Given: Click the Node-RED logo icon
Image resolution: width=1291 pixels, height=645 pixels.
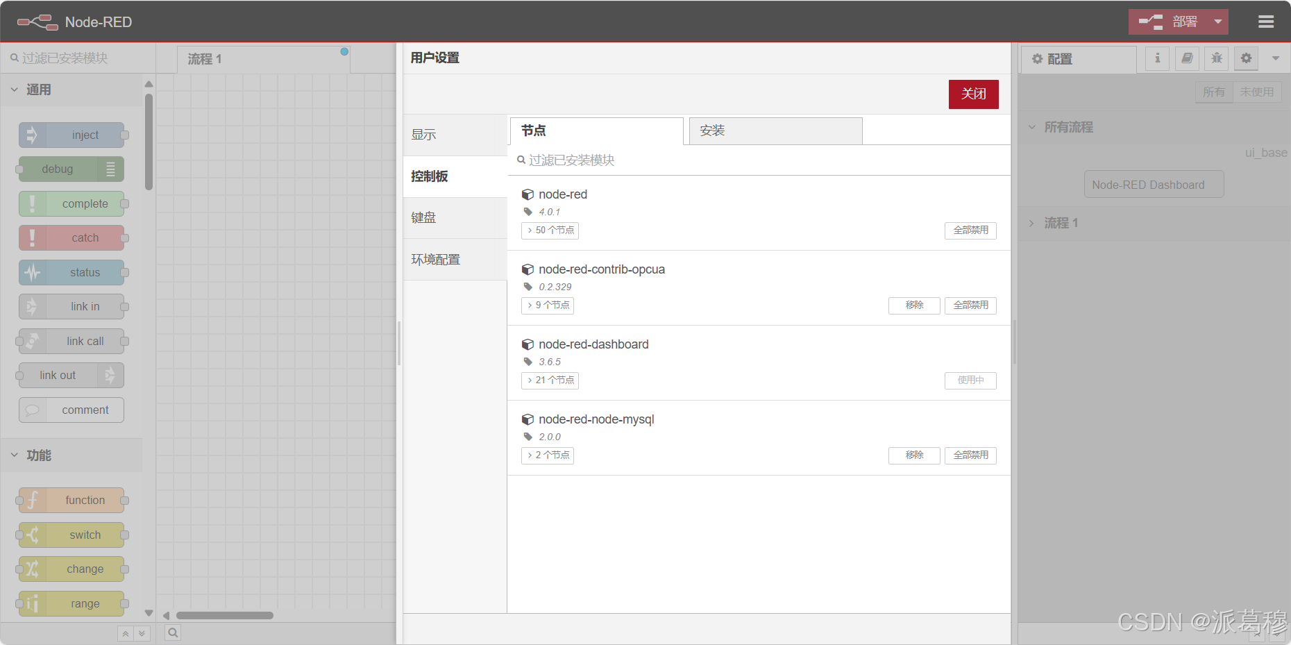Looking at the screenshot, I should click(x=37, y=22).
